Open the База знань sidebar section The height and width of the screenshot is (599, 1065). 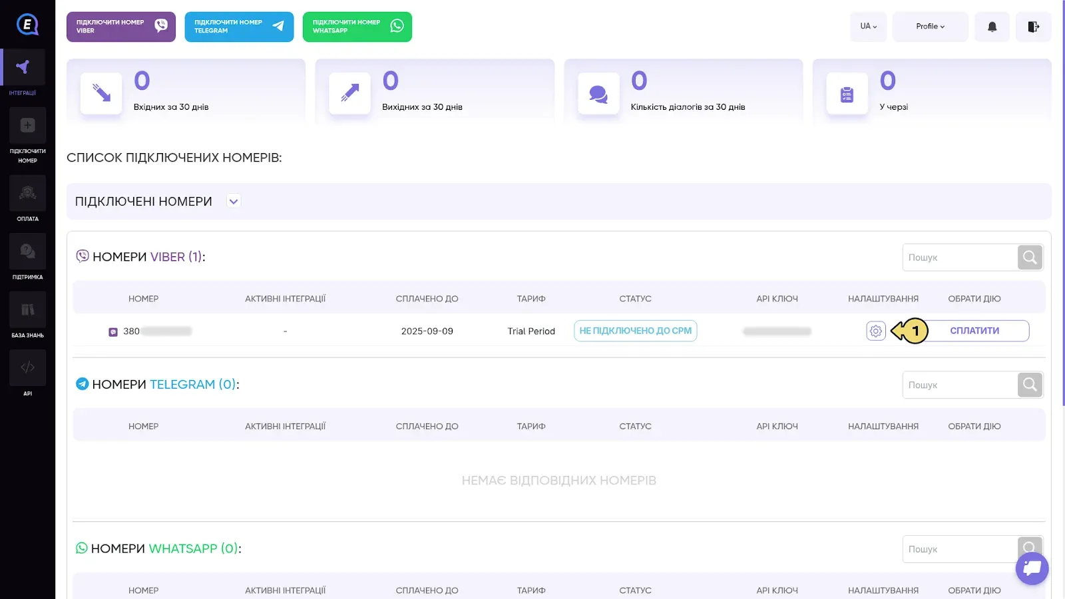[x=27, y=315]
